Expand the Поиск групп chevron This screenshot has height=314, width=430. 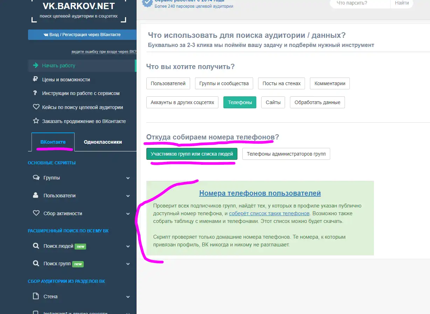click(128, 264)
